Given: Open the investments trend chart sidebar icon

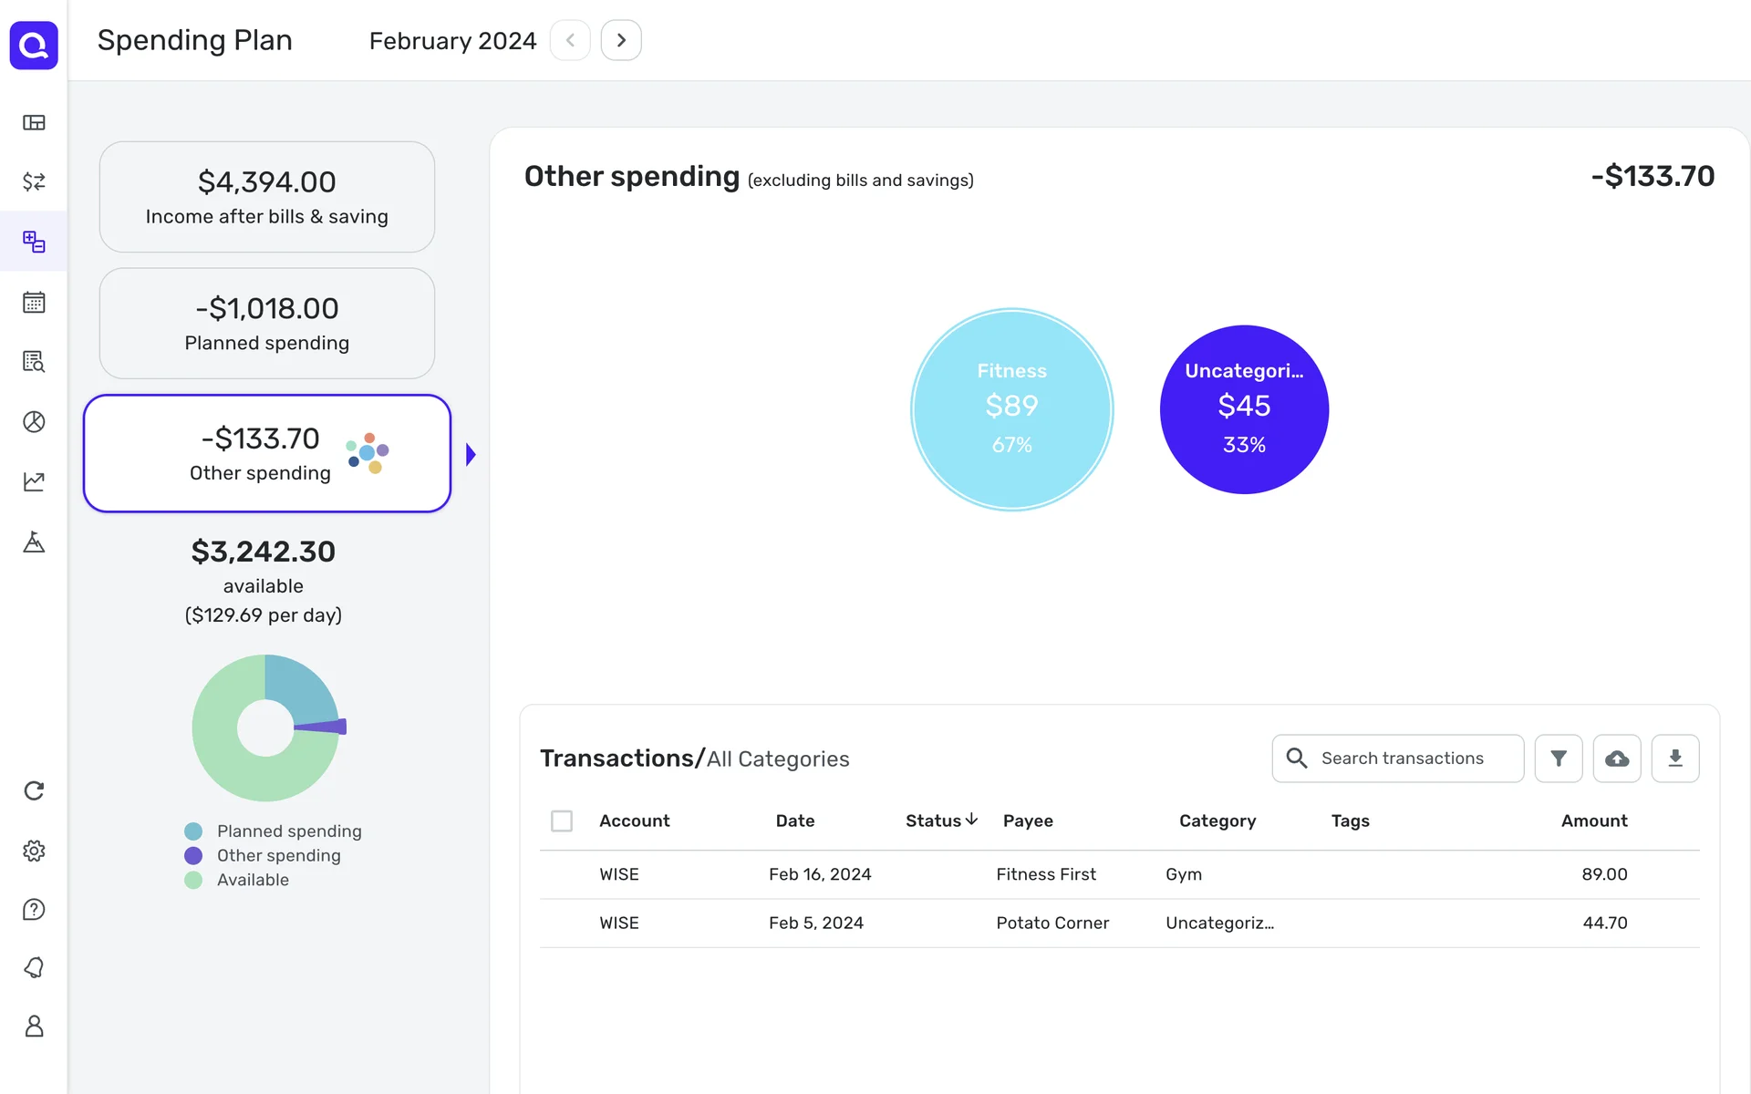Looking at the screenshot, I should point(34,481).
